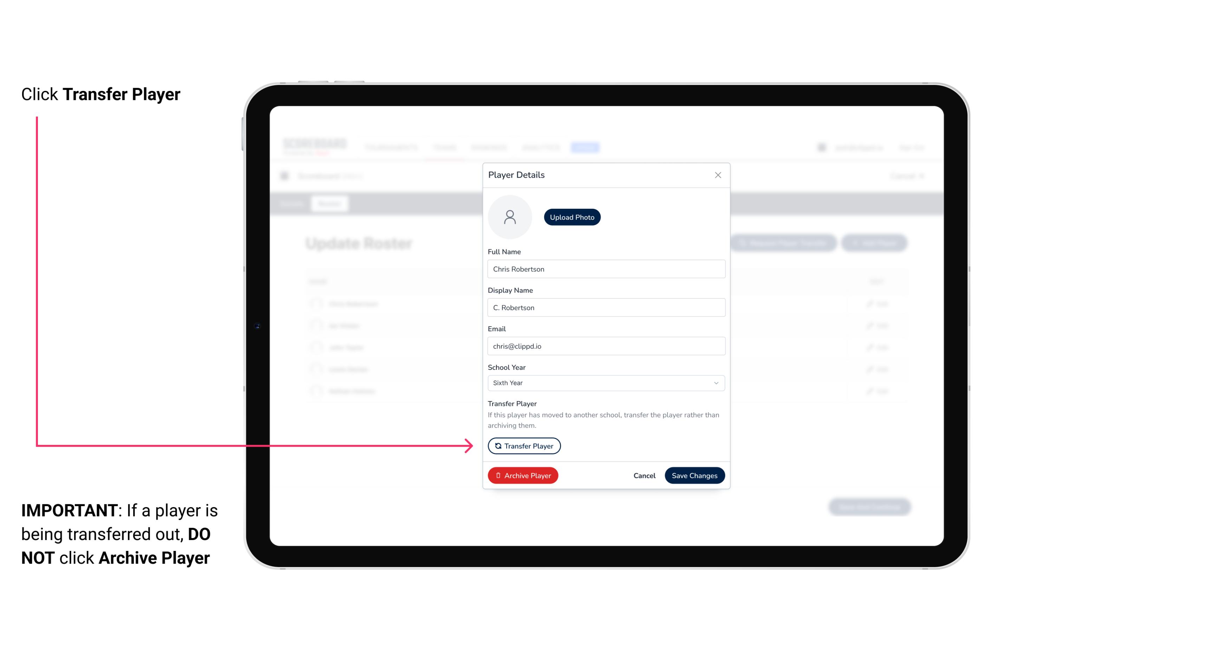Click the circular arrow on Transfer Player

[x=497, y=446]
